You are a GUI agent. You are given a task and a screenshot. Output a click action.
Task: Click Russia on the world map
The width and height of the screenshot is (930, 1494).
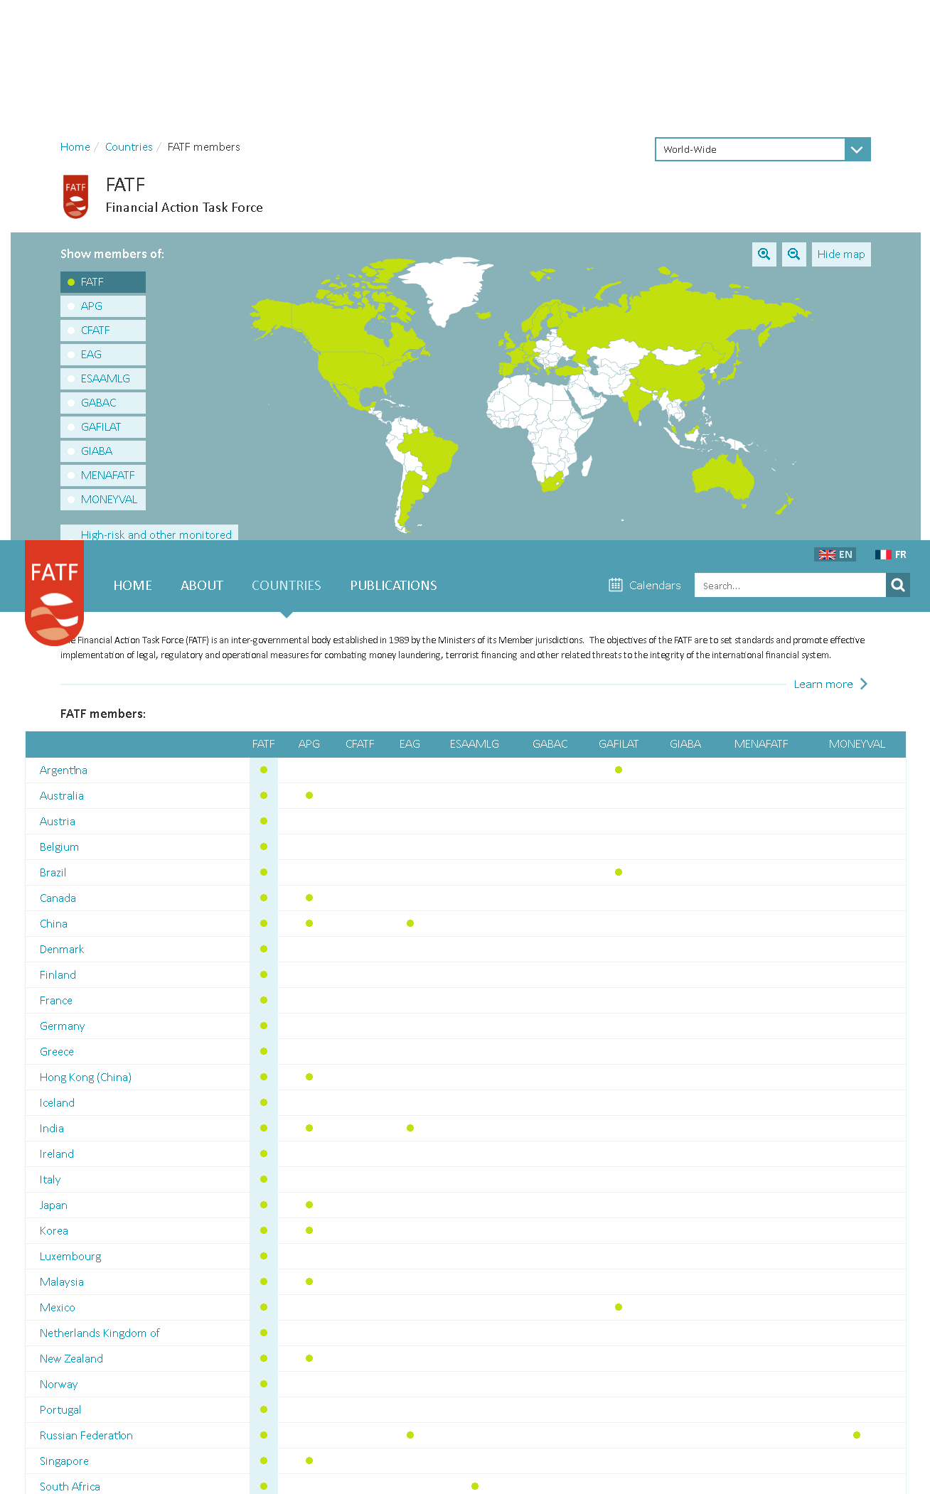[675, 316]
